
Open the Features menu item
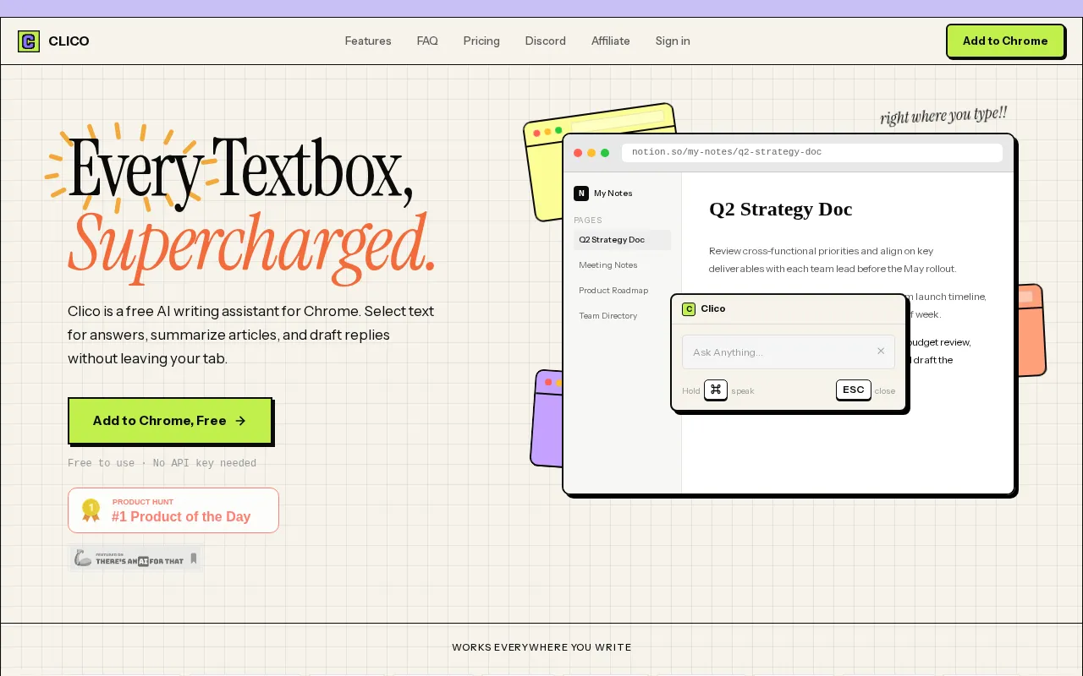click(x=368, y=41)
